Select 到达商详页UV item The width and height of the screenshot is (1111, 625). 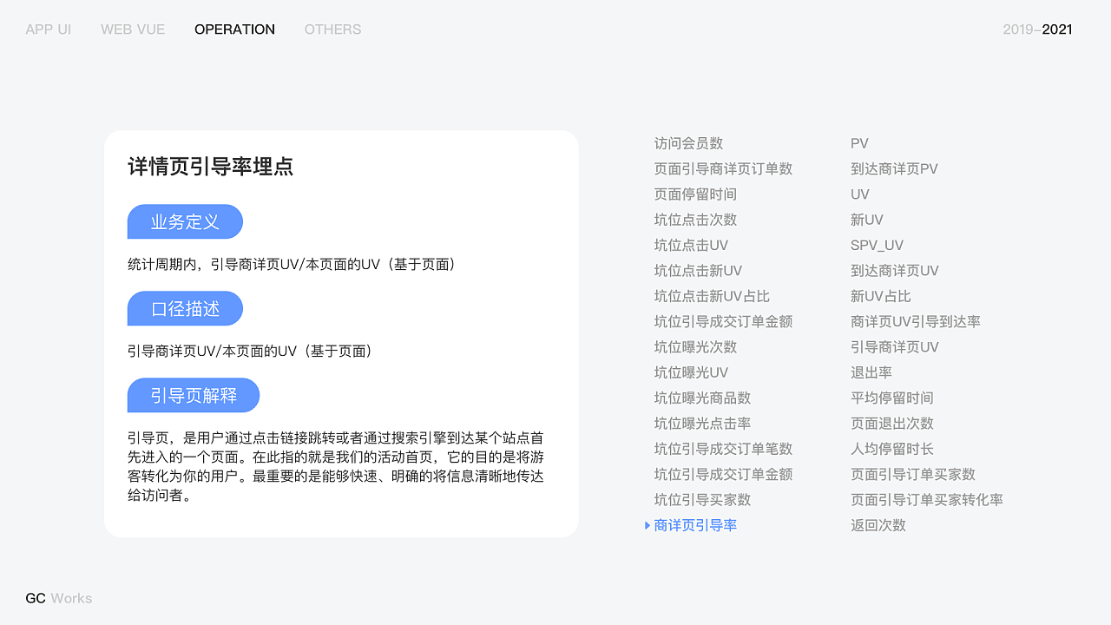coord(894,271)
